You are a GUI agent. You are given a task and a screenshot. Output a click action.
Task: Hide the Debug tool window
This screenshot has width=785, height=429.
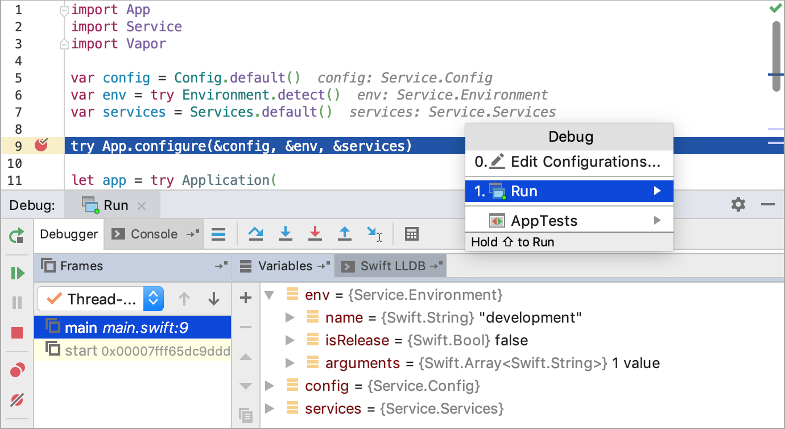pyautogui.click(x=768, y=204)
